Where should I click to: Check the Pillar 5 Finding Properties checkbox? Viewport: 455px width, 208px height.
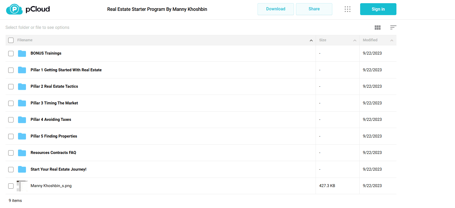point(11,136)
